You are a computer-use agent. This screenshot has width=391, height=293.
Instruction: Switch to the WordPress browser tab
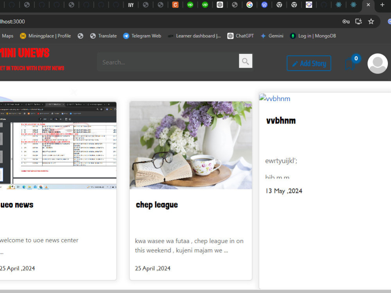tap(264, 5)
